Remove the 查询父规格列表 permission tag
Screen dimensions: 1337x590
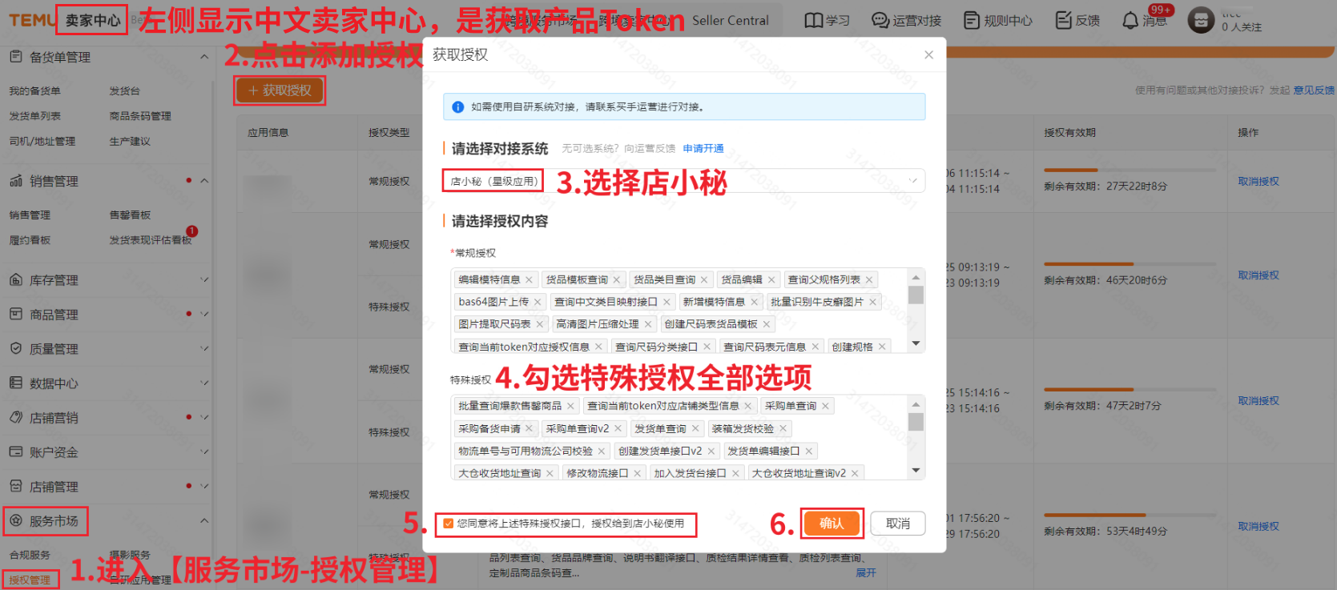[869, 279]
